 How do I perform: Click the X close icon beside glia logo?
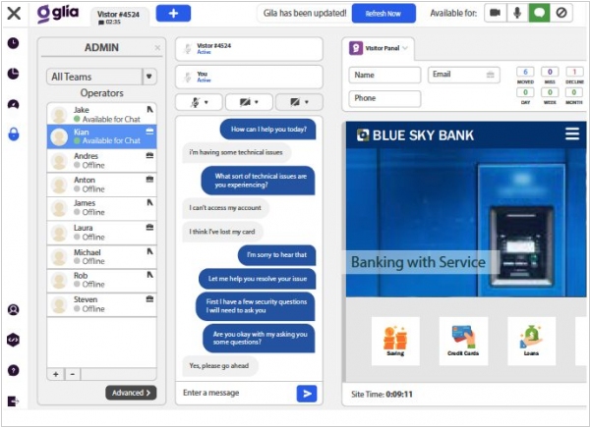(x=14, y=13)
